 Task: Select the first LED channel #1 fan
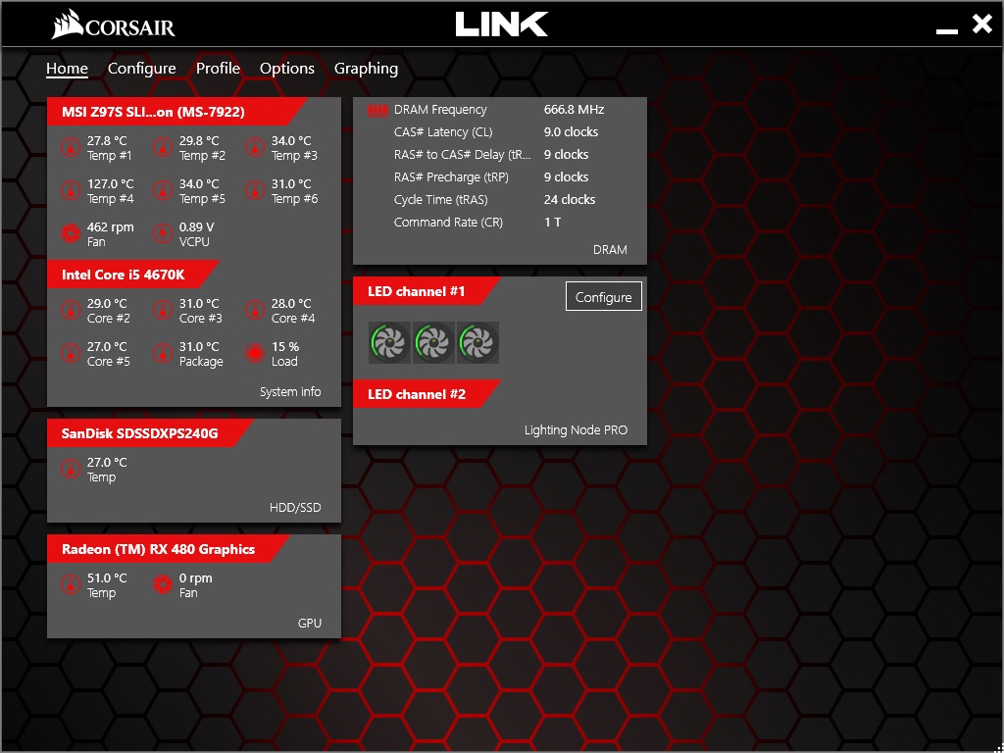389,342
